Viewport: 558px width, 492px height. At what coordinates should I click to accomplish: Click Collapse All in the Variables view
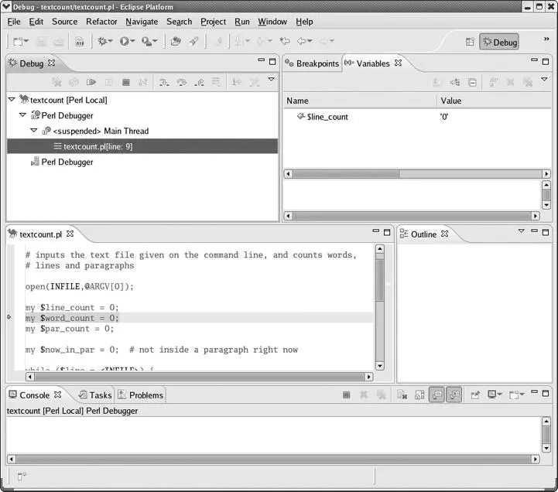point(472,82)
